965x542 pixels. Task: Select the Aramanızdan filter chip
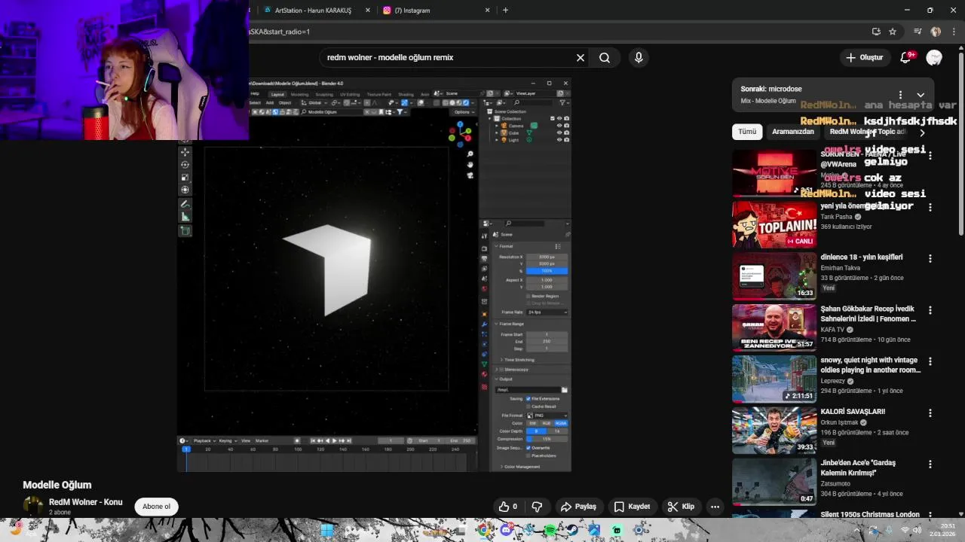[793, 132]
